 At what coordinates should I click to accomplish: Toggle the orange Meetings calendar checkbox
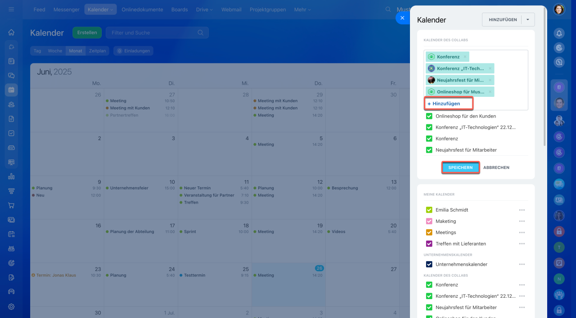pos(429,232)
